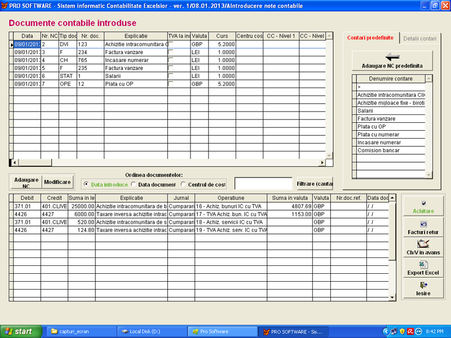Open capturi_ecran folder in taskbar
This screenshot has width=451, height=338.
pos(81,331)
